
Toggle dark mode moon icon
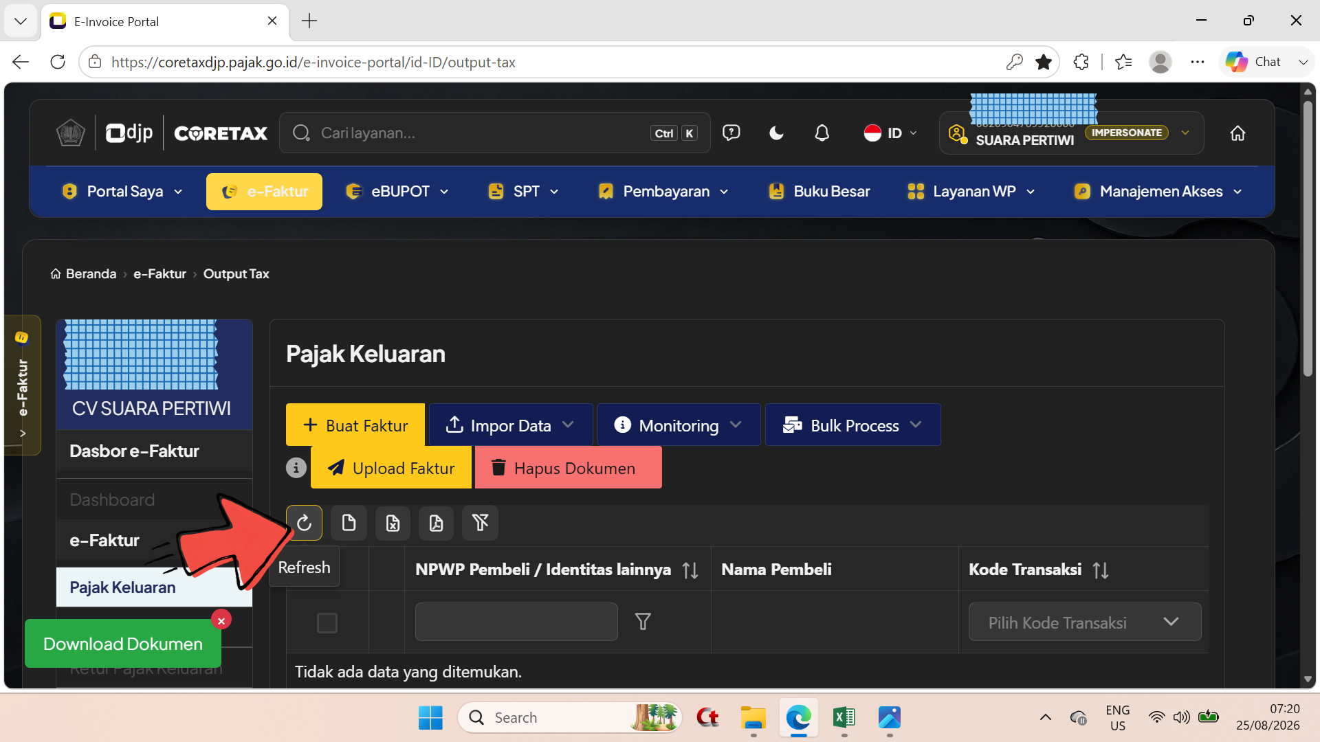pos(777,133)
